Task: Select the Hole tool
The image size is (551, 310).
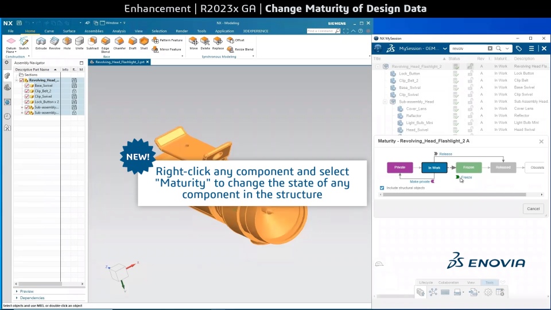Action: (x=67, y=43)
